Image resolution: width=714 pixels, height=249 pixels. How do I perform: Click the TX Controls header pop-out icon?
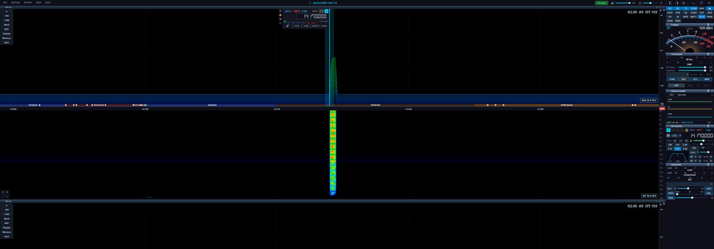(708, 54)
